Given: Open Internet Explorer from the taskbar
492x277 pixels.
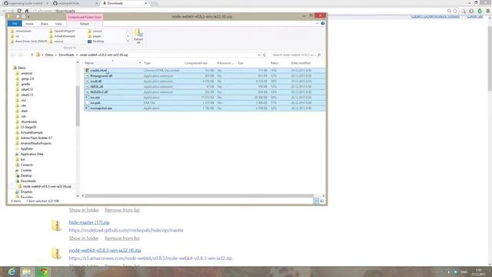Looking at the screenshot, I should (x=12, y=272).
